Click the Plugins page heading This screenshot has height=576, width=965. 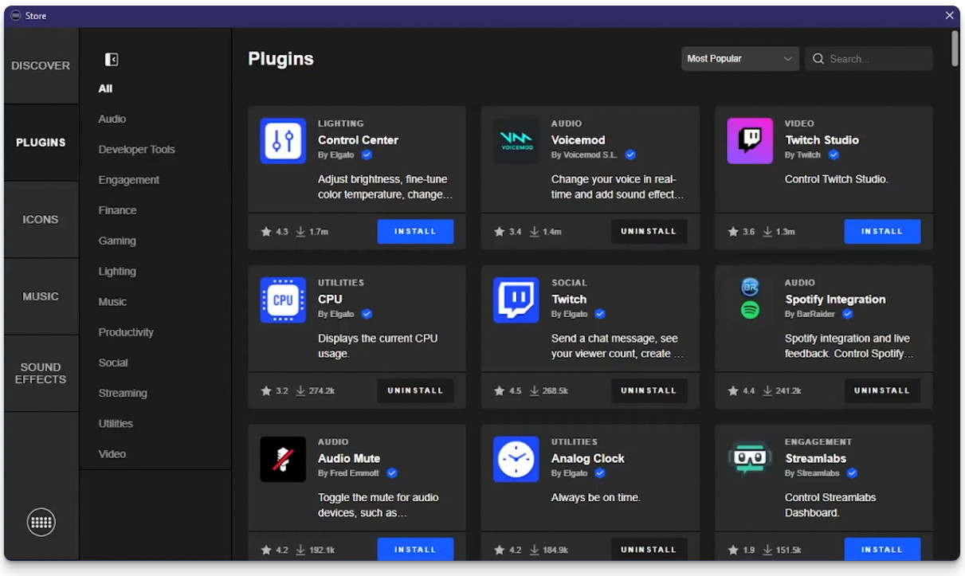pos(280,59)
